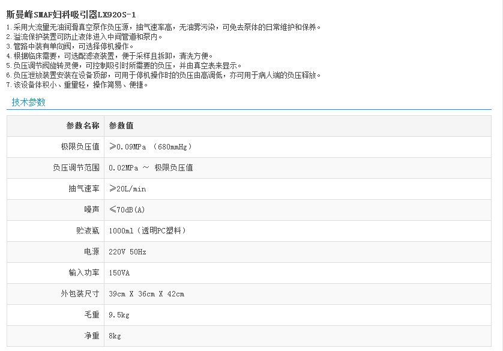
Task: Open the 技术参数 tab
Action: click(29, 102)
